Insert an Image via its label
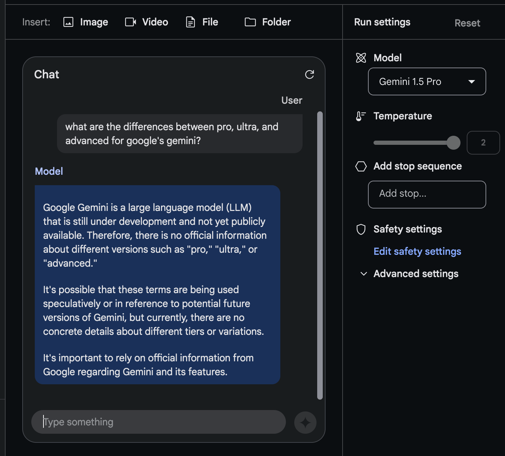The width and height of the screenshot is (505, 456). [x=94, y=22]
